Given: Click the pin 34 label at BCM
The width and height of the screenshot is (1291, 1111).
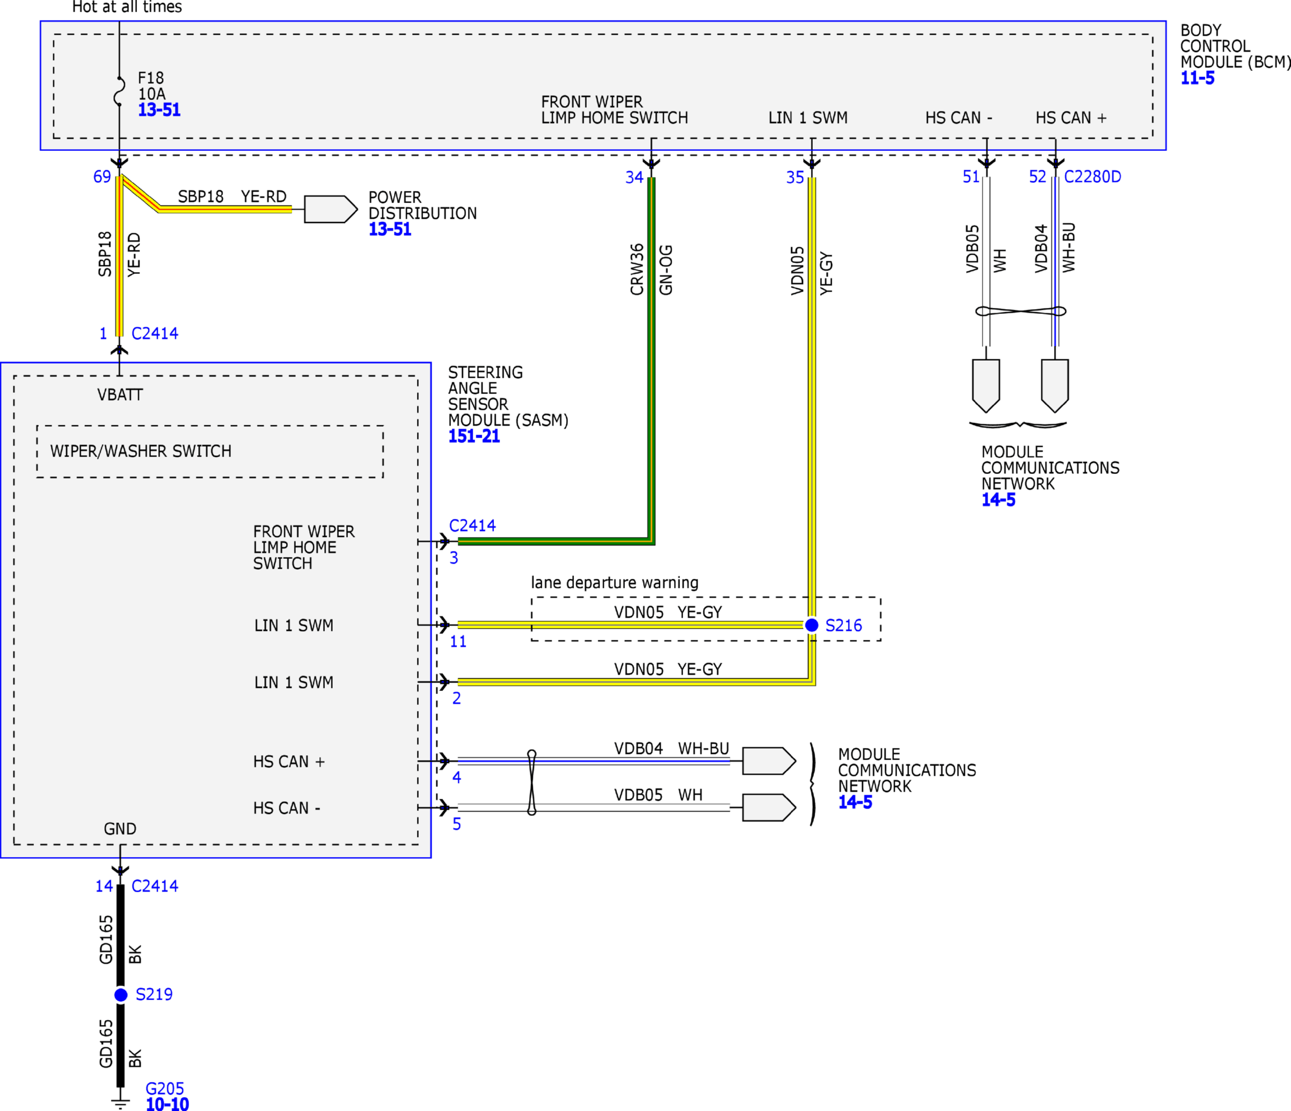Looking at the screenshot, I should 634,178.
